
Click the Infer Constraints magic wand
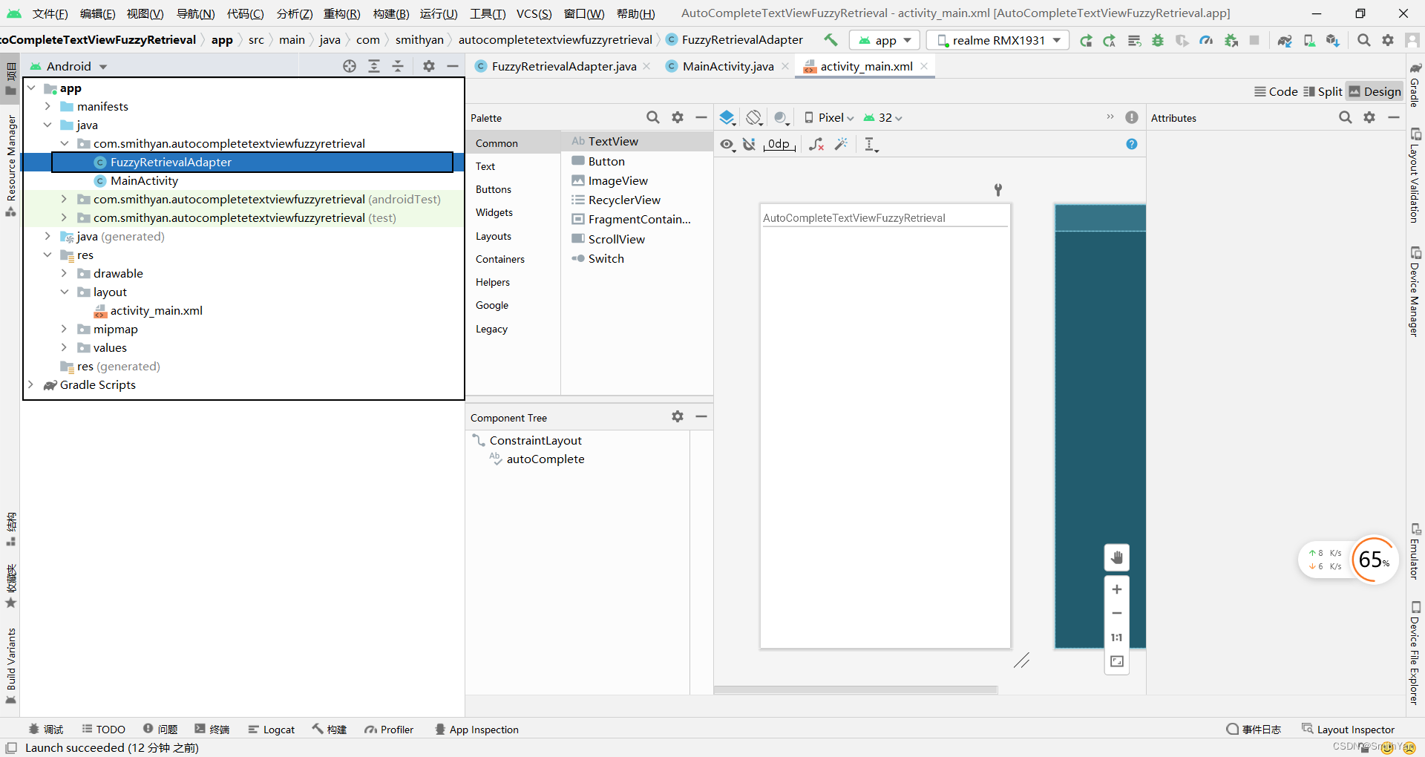coord(841,144)
